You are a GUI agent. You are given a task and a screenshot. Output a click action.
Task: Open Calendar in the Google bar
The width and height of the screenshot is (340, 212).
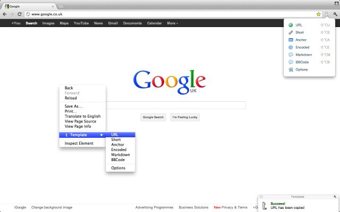click(155, 23)
